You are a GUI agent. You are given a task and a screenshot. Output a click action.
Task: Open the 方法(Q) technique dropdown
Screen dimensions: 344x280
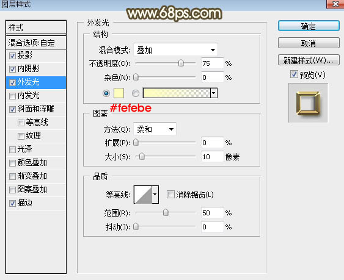point(155,129)
